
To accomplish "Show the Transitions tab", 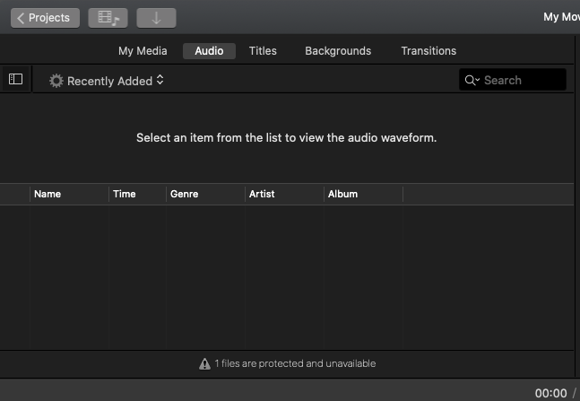I will [429, 51].
